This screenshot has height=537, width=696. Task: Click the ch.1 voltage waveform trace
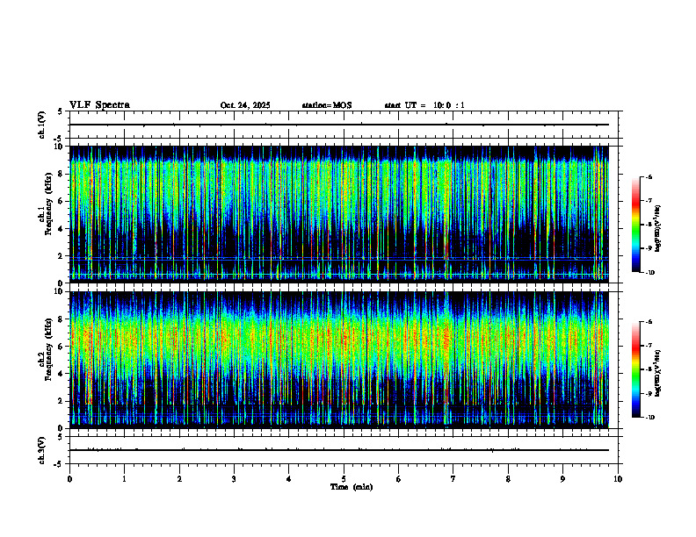coord(339,125)
